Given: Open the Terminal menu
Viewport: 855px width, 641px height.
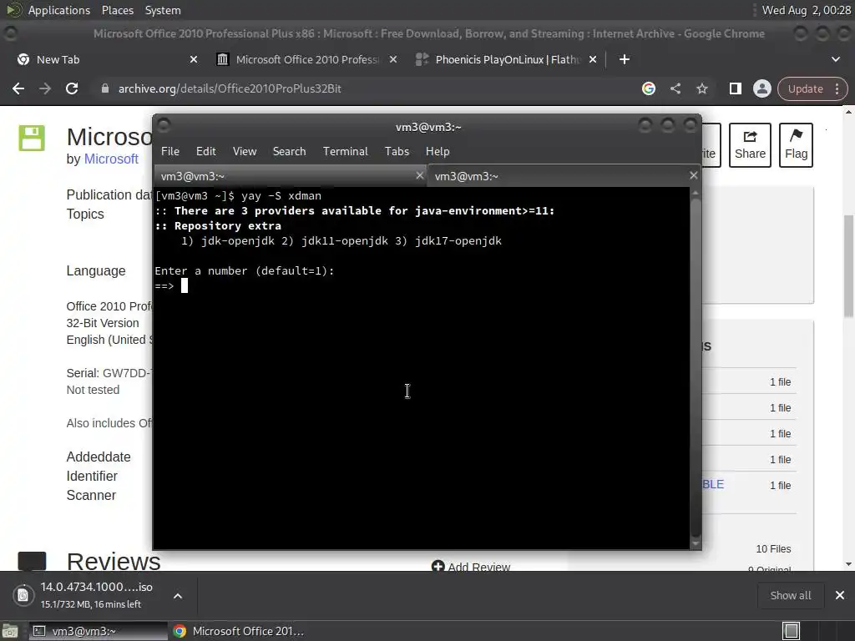Looking at the screenshot, I should [x=345, y=152].
